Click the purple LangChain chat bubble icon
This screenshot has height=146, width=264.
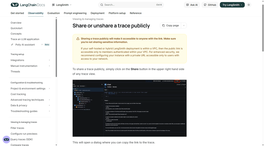(6, 140)
